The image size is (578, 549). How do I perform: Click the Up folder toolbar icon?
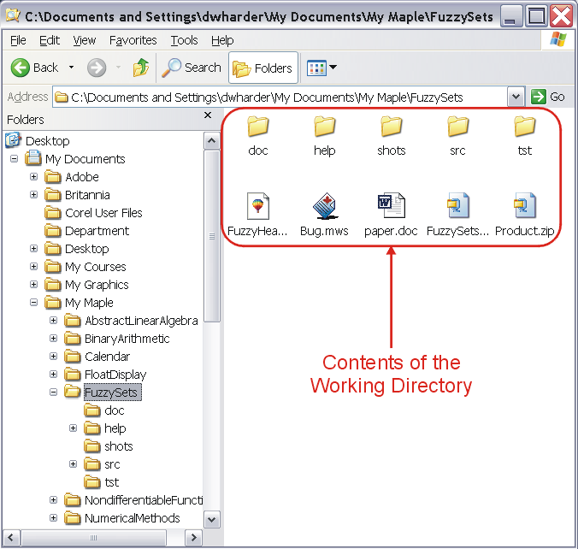[x=141, y=68]
